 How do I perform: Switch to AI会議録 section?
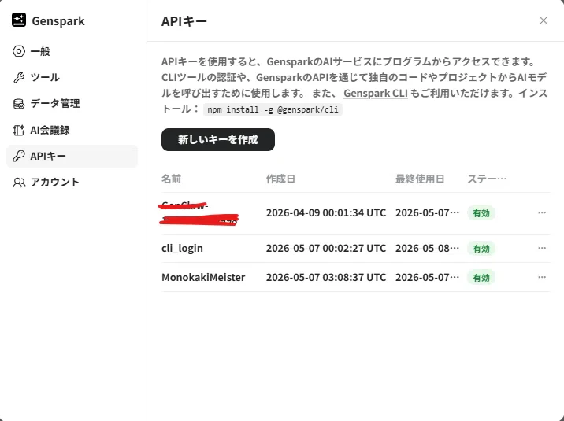pos(72,130)
